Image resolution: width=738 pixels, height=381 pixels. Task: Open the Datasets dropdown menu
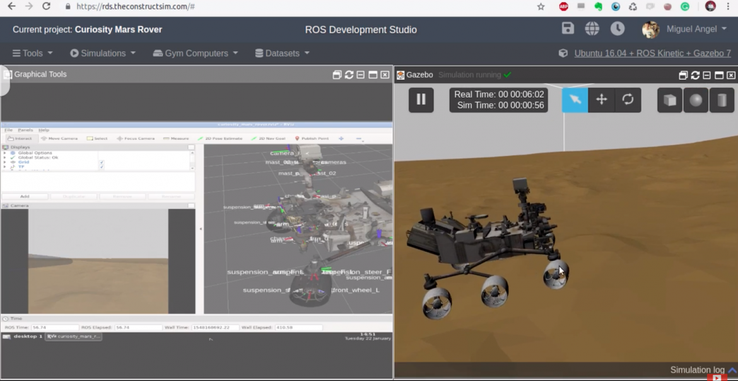click(x=282, y=54)
